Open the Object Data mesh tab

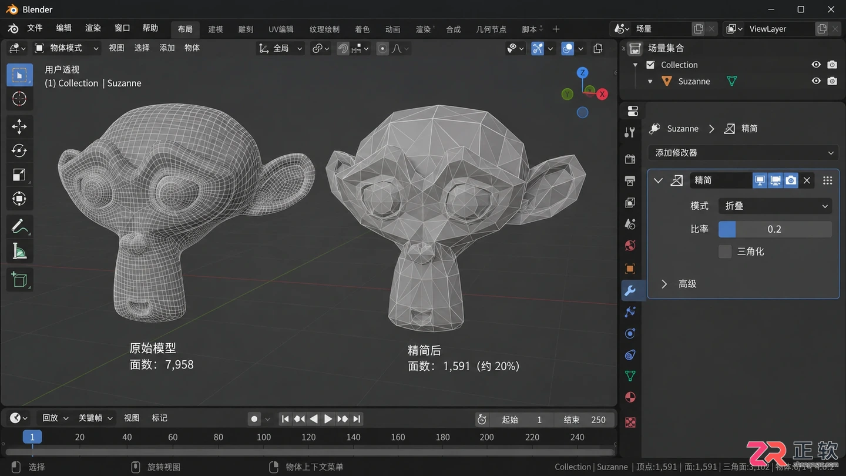630,376
